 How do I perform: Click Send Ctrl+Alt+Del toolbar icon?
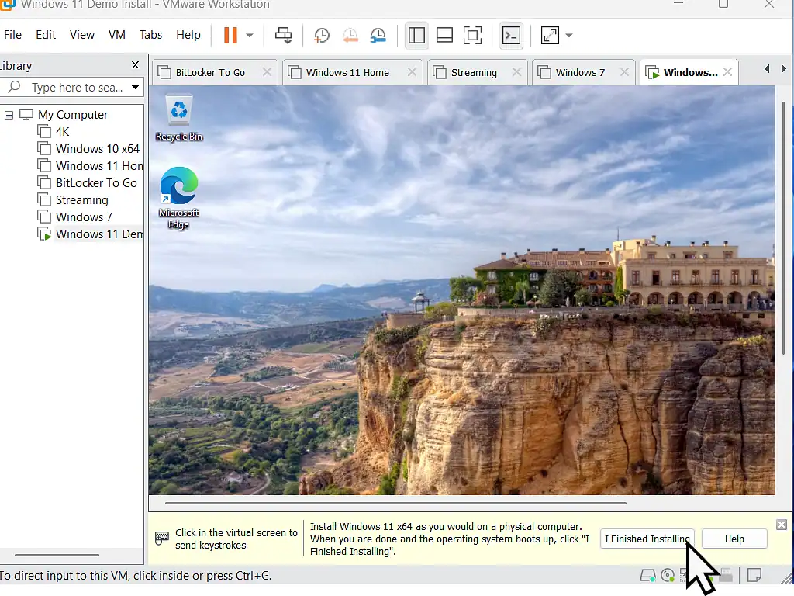(x=284, y=35)
